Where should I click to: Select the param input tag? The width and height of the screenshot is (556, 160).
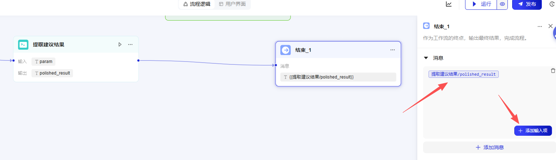pos(43,62)
